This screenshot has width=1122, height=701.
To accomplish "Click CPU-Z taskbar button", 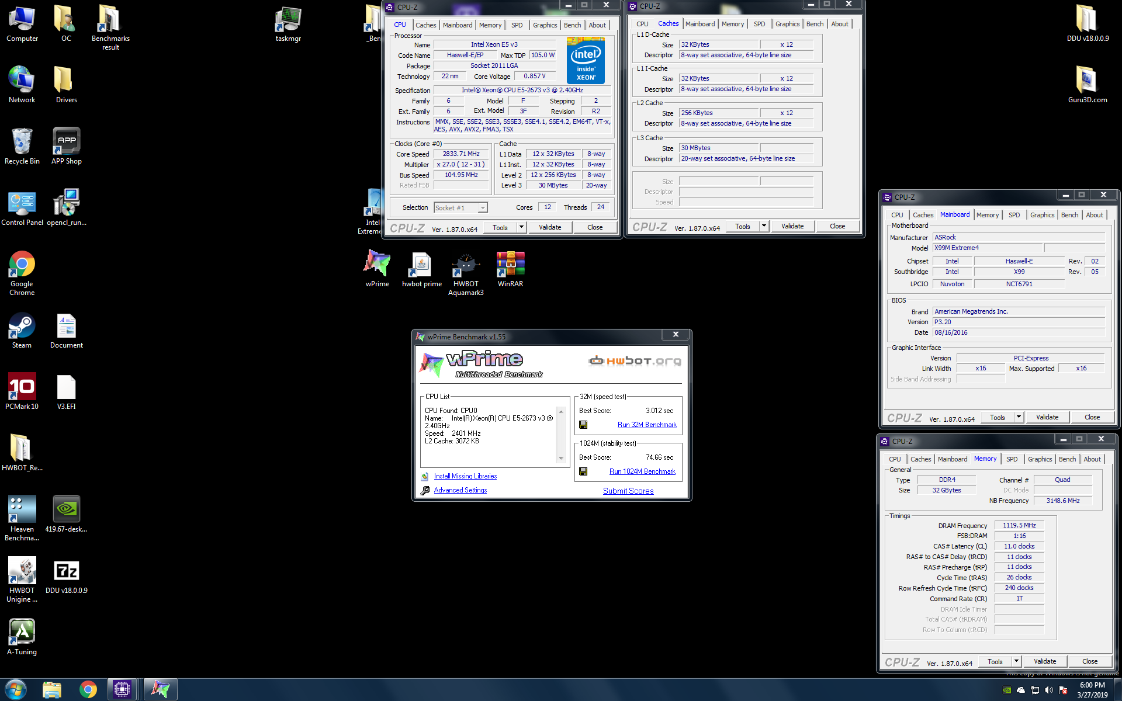I will (122, 690).
